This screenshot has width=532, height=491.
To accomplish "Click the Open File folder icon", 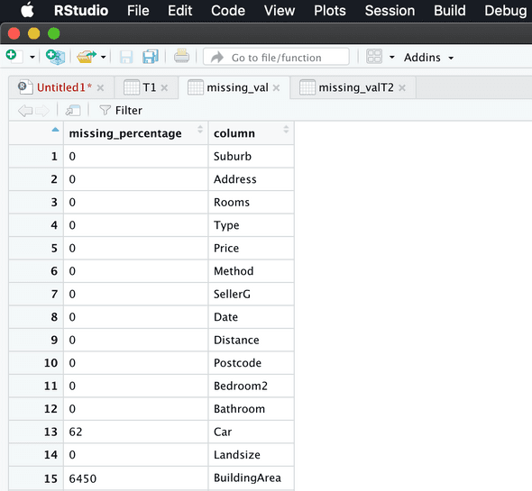I will tap(87, 57).
